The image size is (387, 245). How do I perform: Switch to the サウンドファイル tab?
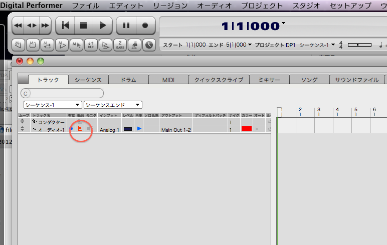pos(356,80)
